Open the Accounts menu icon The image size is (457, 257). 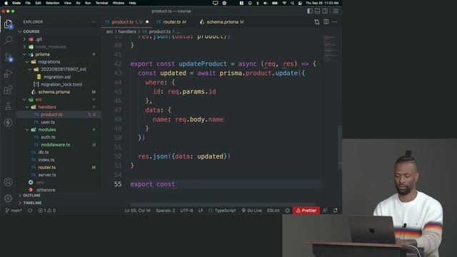tap(8, 182)
